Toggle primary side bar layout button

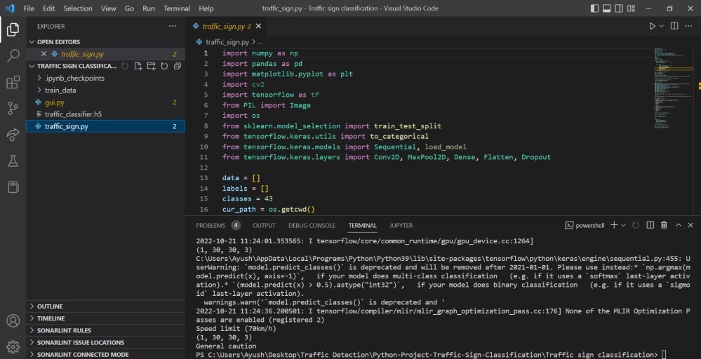594,8
